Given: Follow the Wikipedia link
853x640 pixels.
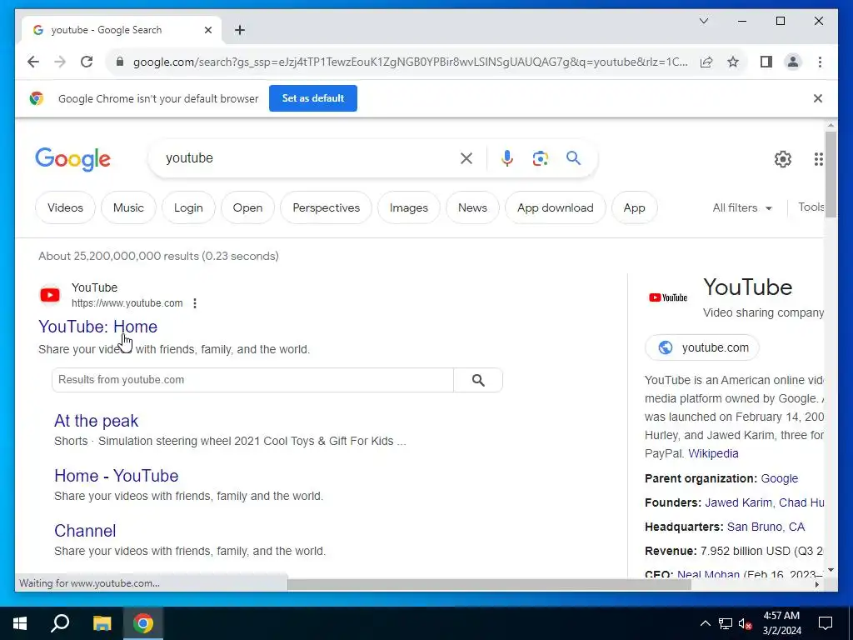Looking at the screenshot, I should pos(713,454).
